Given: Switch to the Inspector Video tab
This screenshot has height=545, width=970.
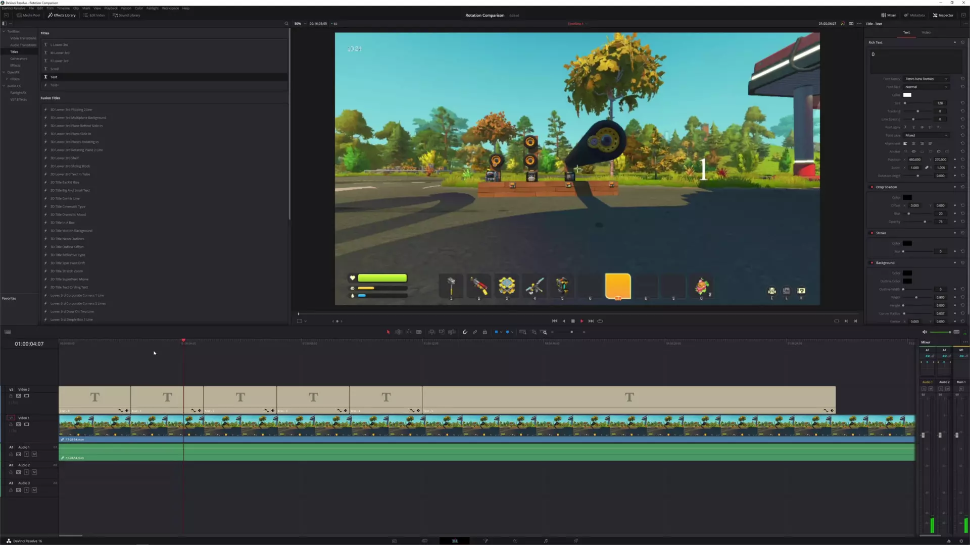Looking at the screenshot, I should [926, 32].
